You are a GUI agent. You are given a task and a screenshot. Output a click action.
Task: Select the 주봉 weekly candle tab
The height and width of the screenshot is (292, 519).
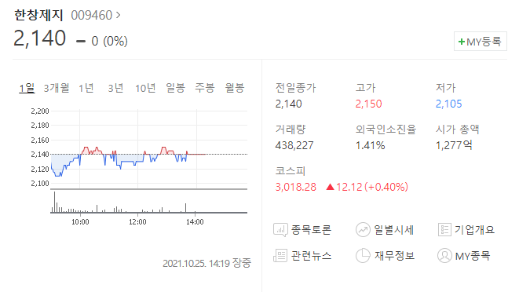tap(205, 88)
